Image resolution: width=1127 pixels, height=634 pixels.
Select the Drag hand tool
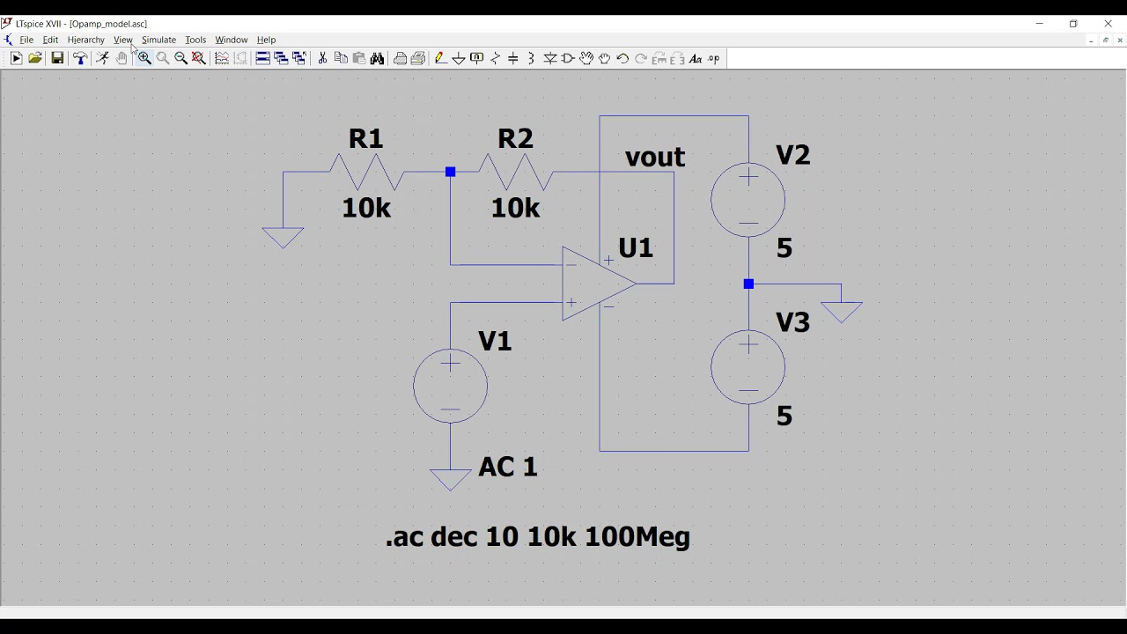click(605, 58)
